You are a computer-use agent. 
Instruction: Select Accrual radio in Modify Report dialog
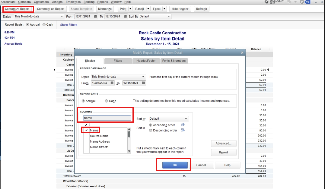coord(83,101)
